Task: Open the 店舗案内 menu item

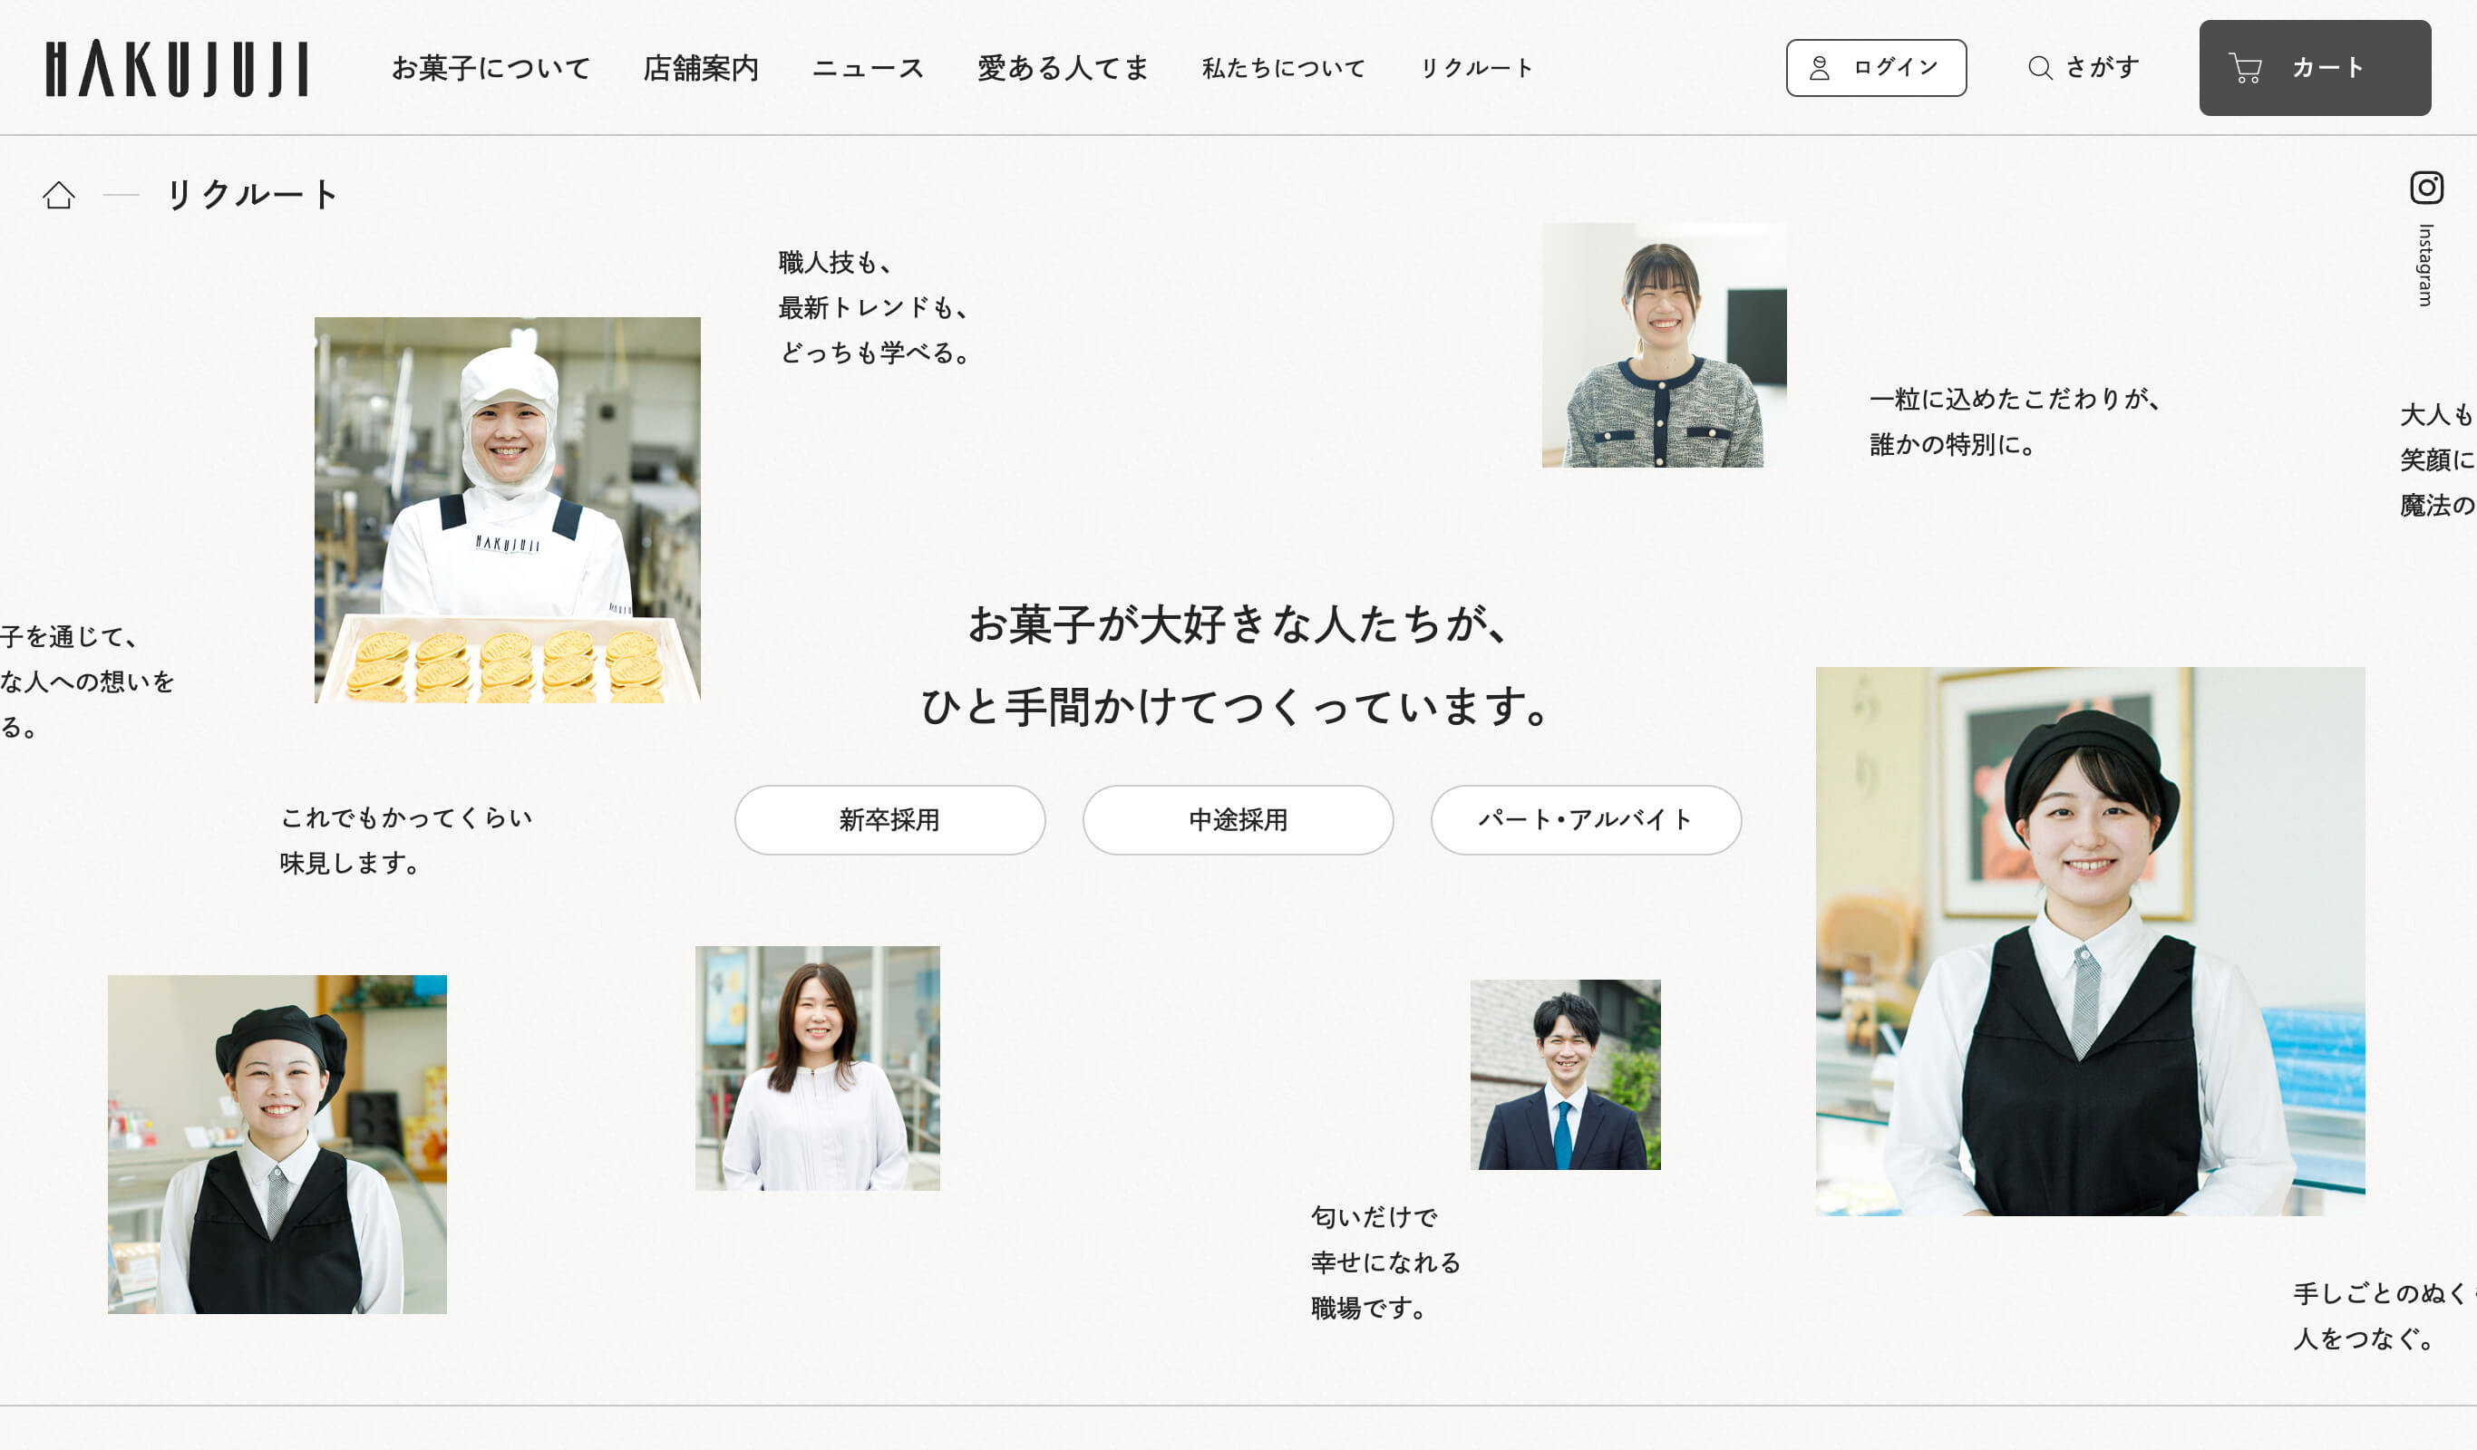Action: pos(701,68)
